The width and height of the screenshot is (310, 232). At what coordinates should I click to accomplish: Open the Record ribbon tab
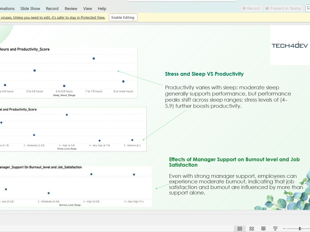coord(52,8)
